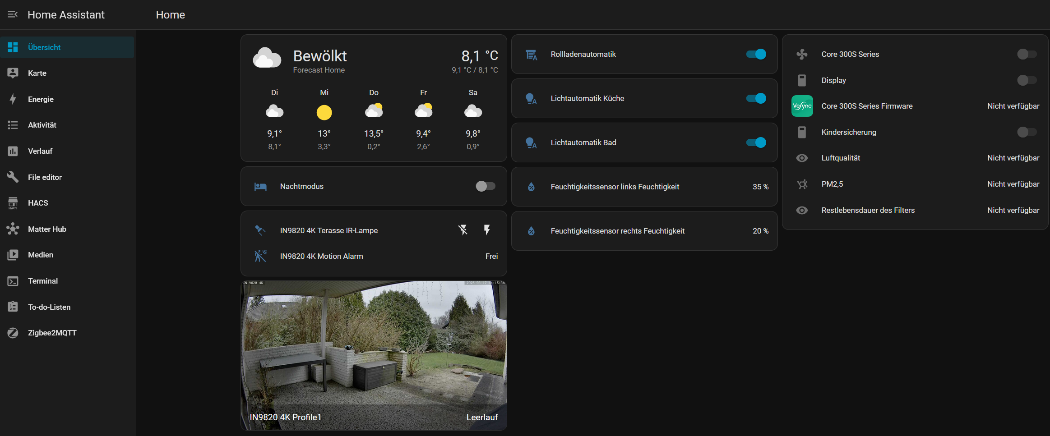
Task: Click the VeSync firmware logo icon
Action: (802, 106)
